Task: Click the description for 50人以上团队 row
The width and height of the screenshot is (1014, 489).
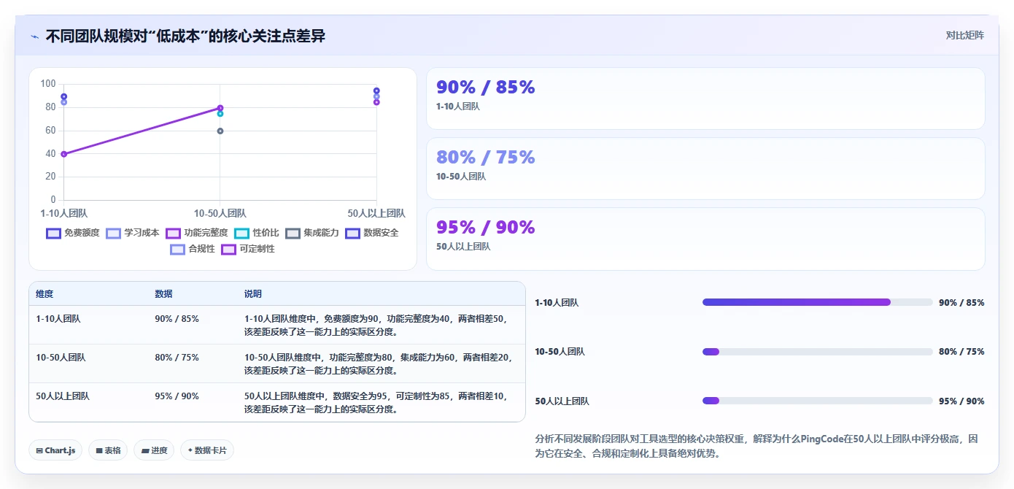Action: [x=376, y=403]
